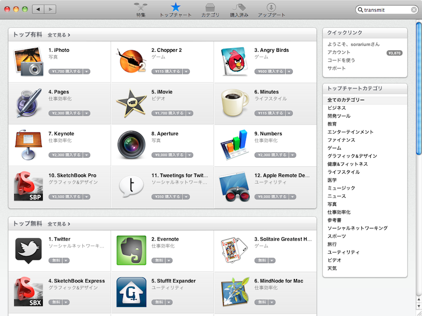The image size is (422, 316).
Task: Get StuffIt Expander with 無料 button
Action: 158,302
